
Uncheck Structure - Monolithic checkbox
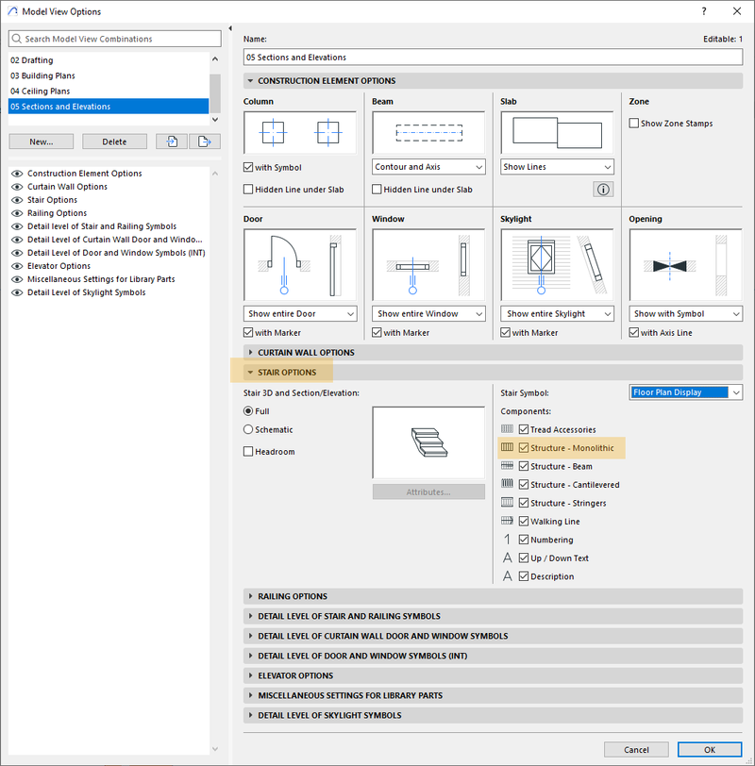click(x=524, y=447)
